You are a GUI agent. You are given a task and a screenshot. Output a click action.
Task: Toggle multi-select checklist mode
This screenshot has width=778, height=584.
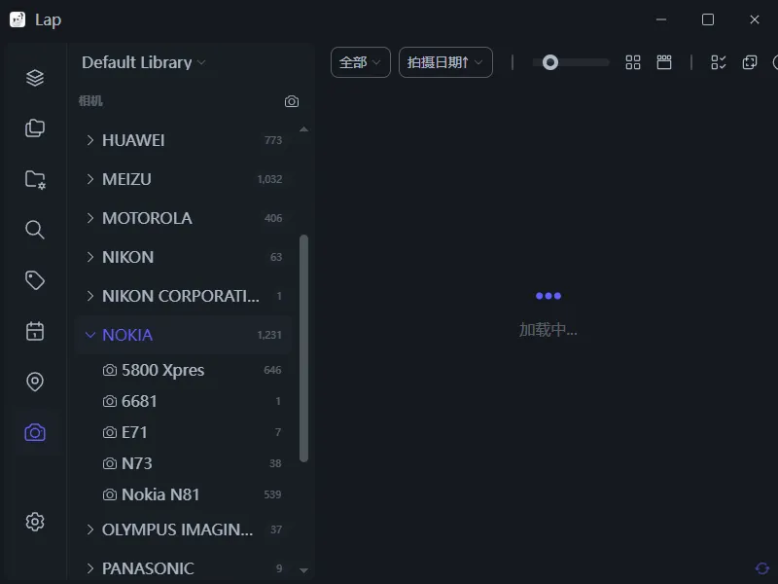click(719, 62)
